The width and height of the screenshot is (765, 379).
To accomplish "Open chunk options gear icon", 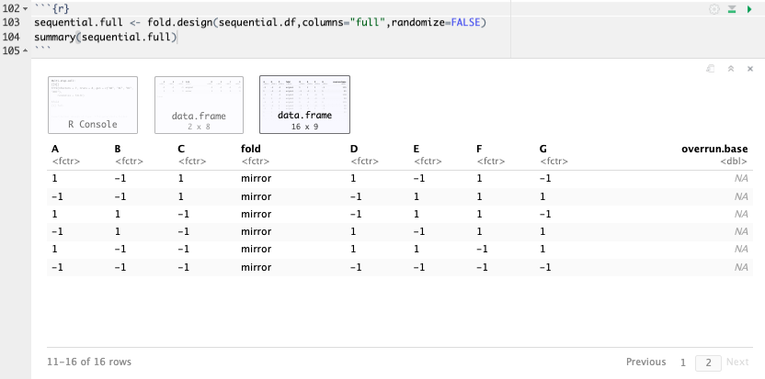I will click(714, 8).
